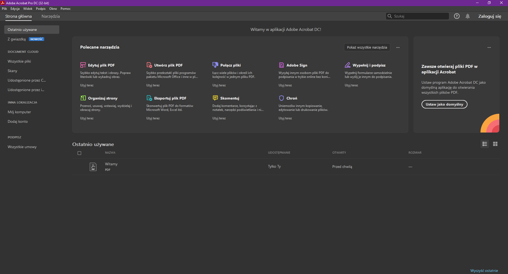Viewport: 508px width, 274px height.
Task: Open the Okno menu
Action: (53, 9)
